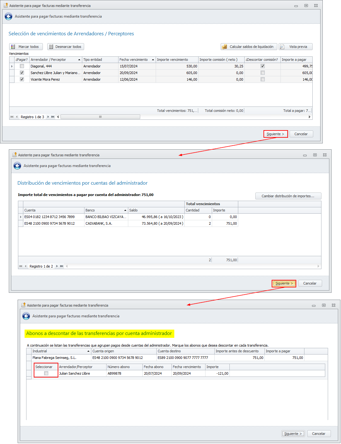341x444 pixels.
Task: Enable Descontar comisión for the 605,00 row
Action: coord(263,73)
